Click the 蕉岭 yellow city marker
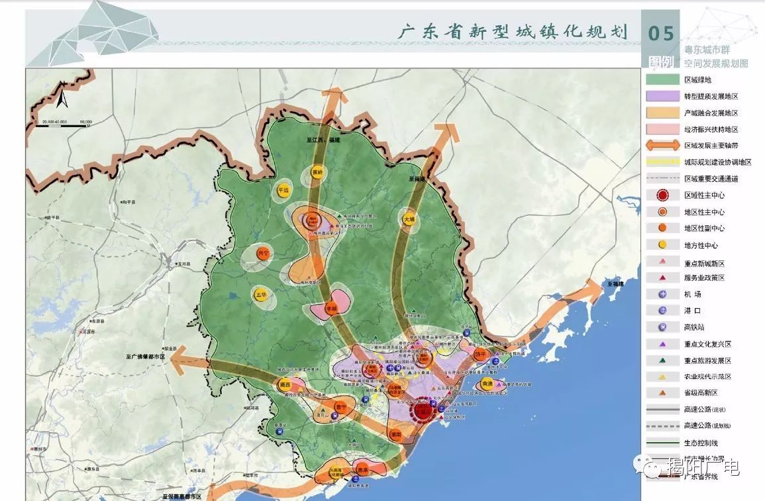 [318, 173]
